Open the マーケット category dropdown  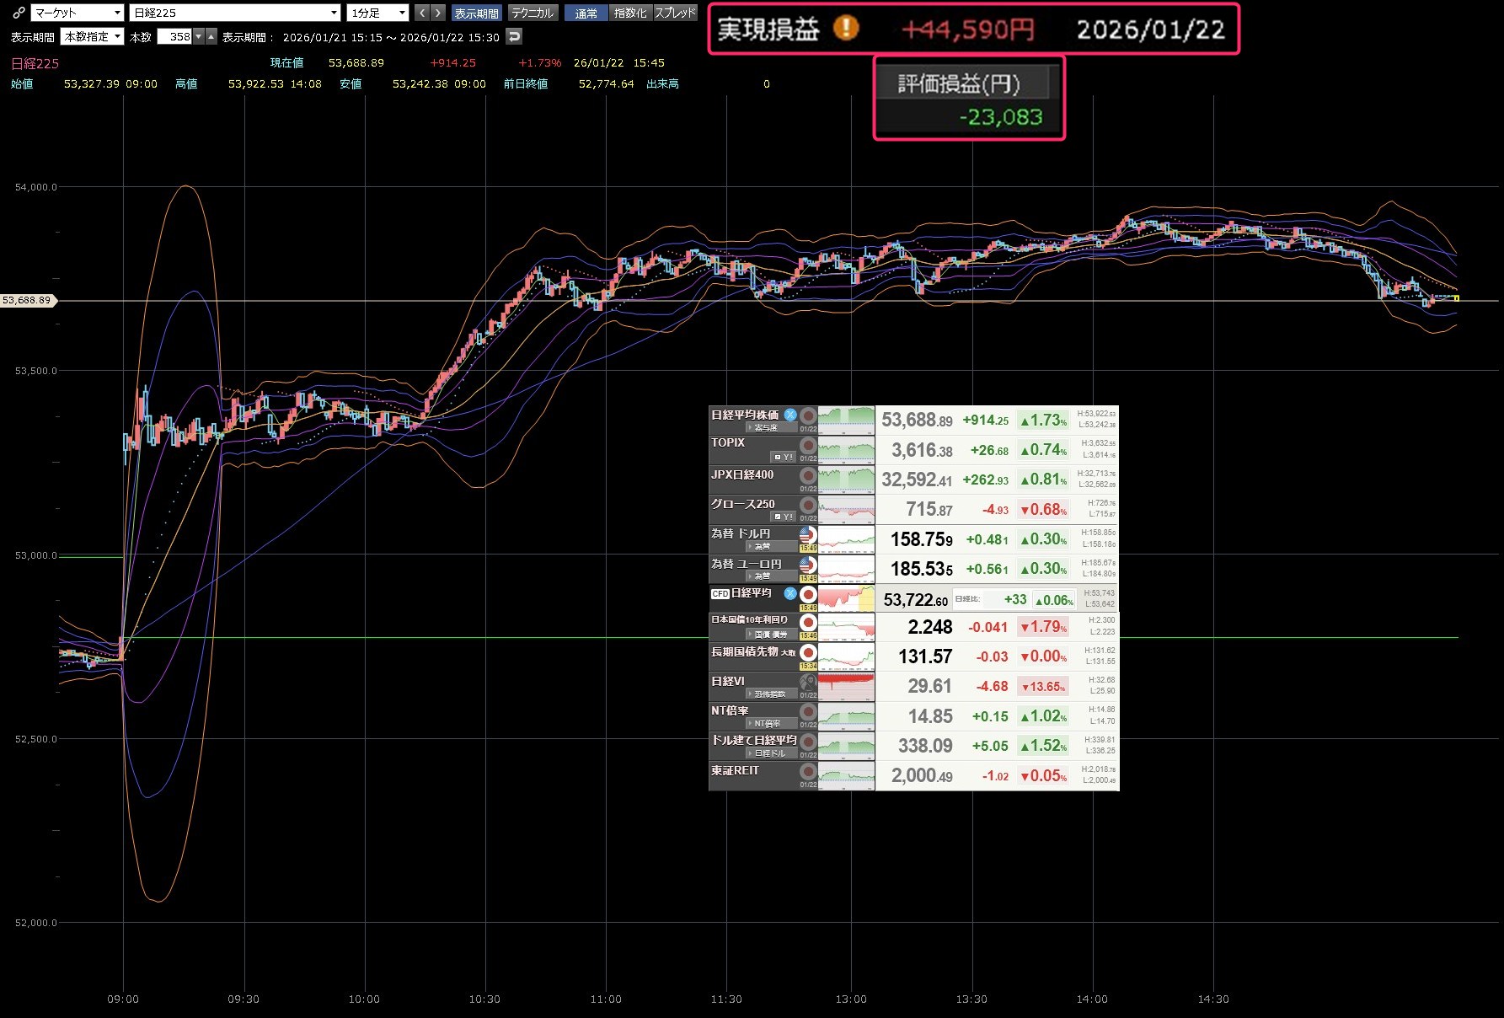pyautogui.click(x=78, y=13)
